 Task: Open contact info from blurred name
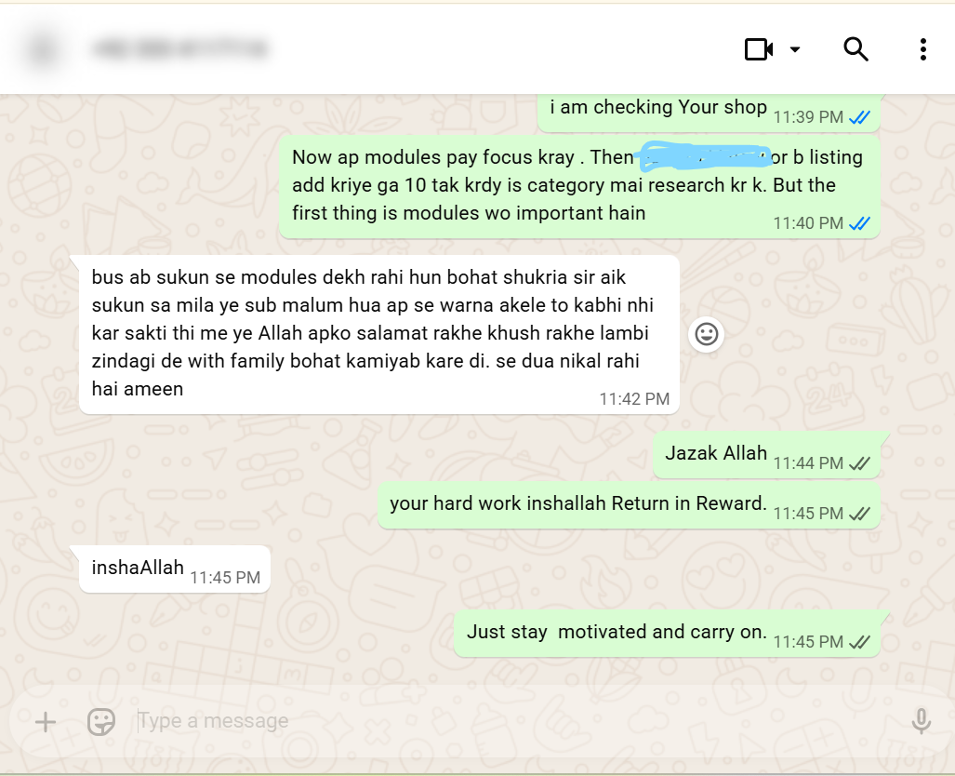click(181, 48)
